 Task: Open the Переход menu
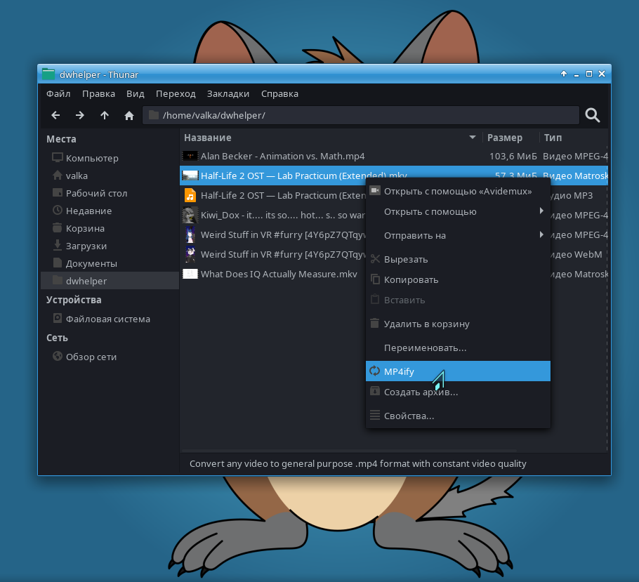coord(176,94)
